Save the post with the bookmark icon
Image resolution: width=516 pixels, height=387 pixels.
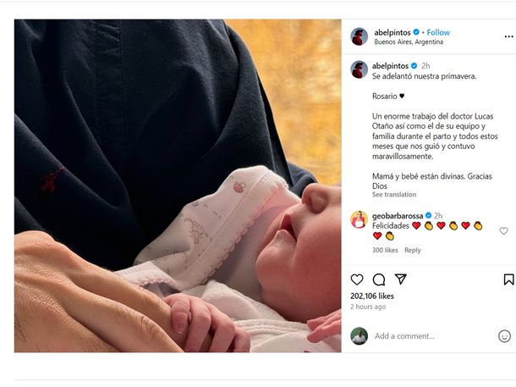(508, 279)
